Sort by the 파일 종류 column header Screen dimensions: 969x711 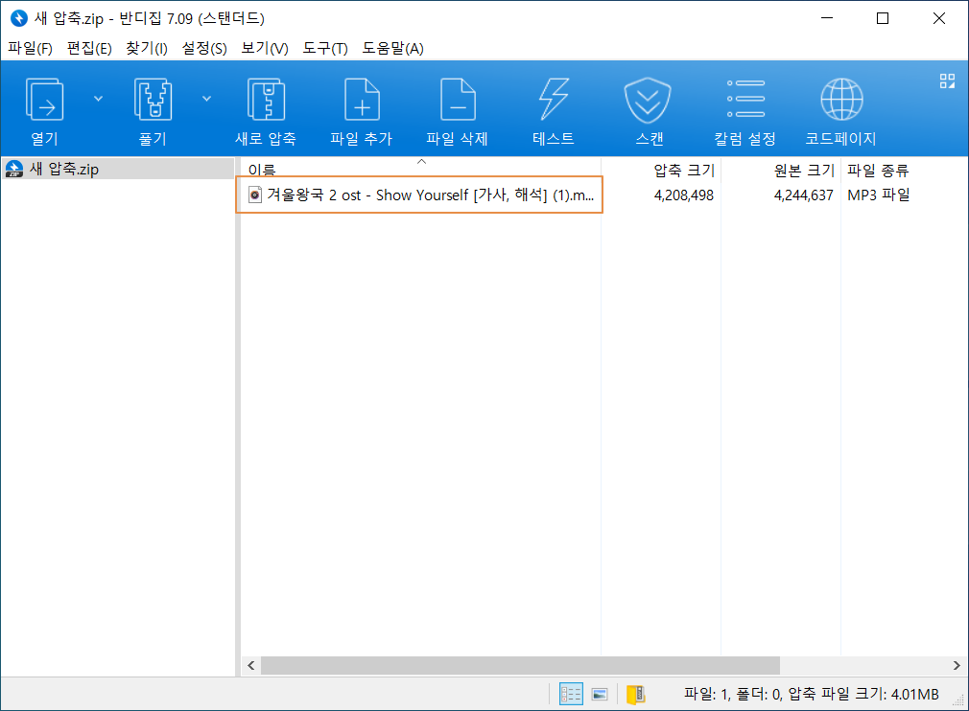click(x=878, y=170)
